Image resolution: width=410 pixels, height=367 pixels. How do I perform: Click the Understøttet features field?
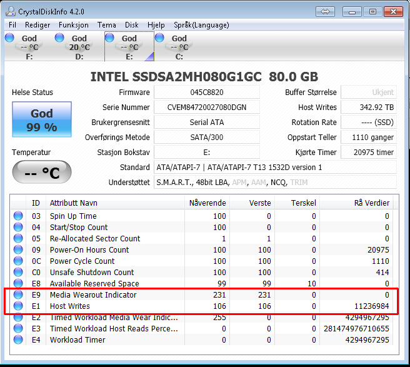[276, 182]
